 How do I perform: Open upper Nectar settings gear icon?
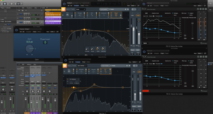(x=132, y=9)
